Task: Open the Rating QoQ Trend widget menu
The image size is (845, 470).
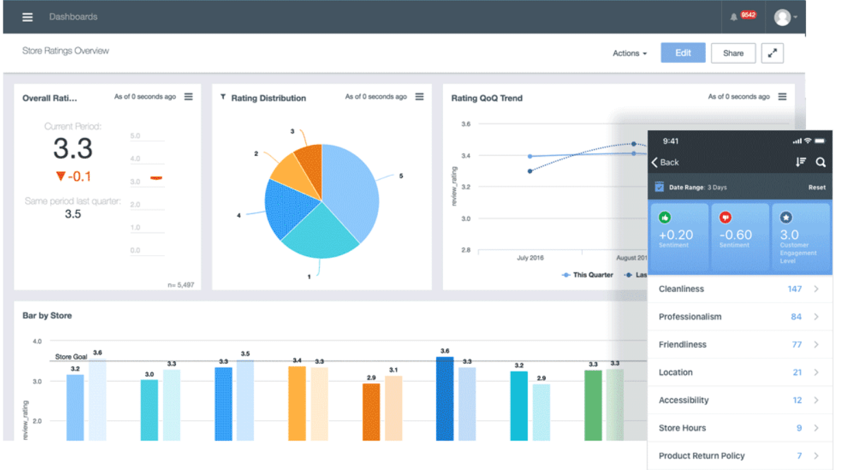Action: (x=782, y=97)
